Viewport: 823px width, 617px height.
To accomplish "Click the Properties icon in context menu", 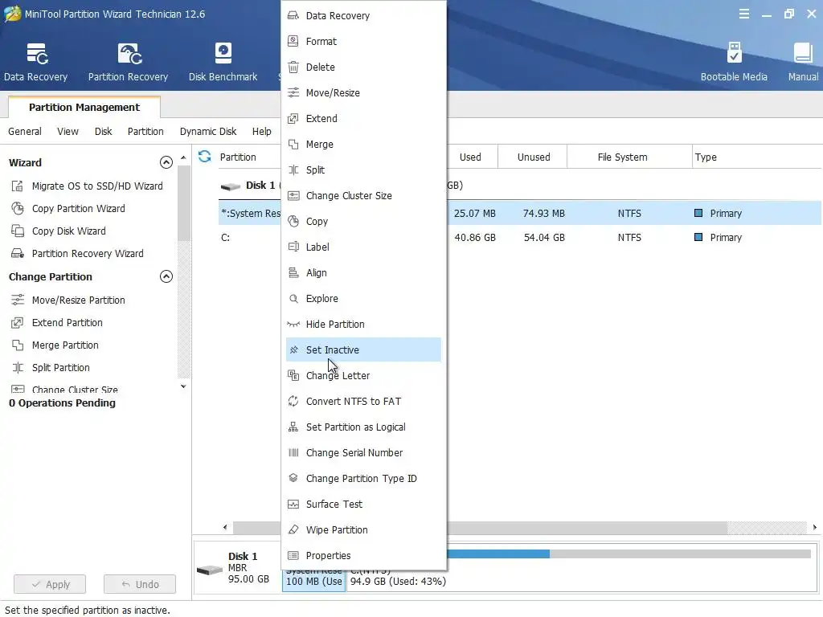I will (x=293, y=556).
